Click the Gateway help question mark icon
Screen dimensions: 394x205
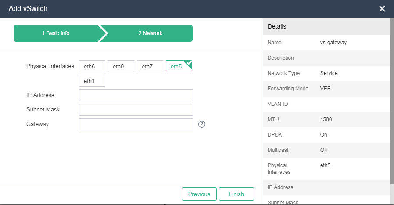[202, 124]
